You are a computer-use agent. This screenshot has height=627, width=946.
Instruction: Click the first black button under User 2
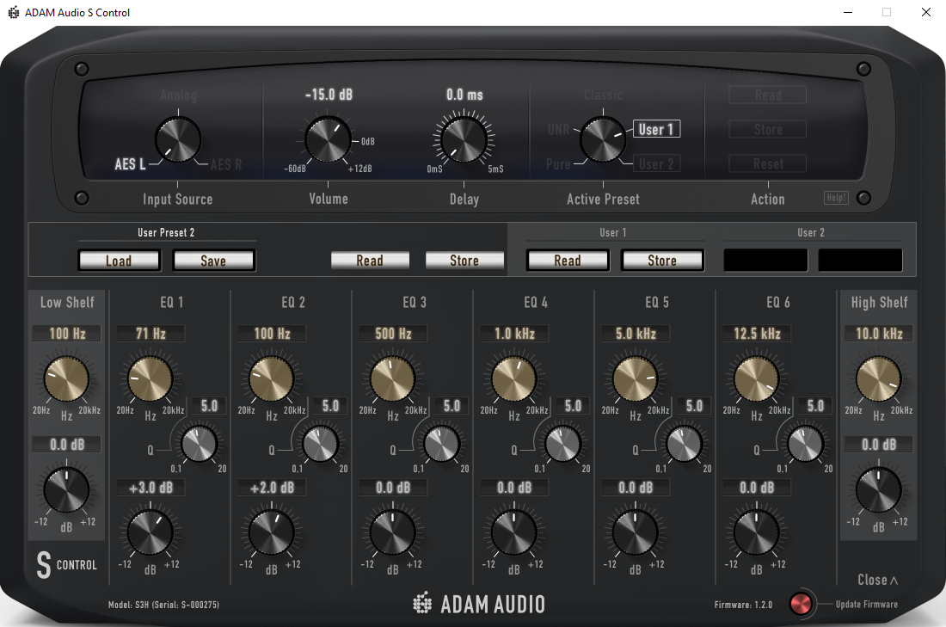(765, 260)
